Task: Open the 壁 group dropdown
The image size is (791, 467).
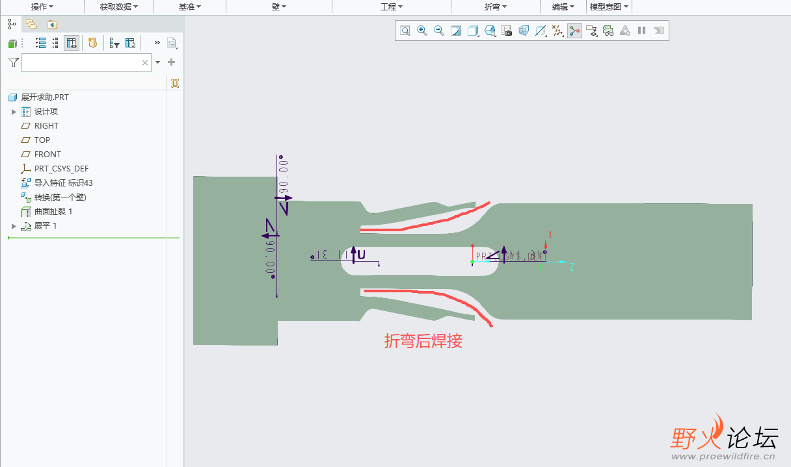Action: (279, 6)
